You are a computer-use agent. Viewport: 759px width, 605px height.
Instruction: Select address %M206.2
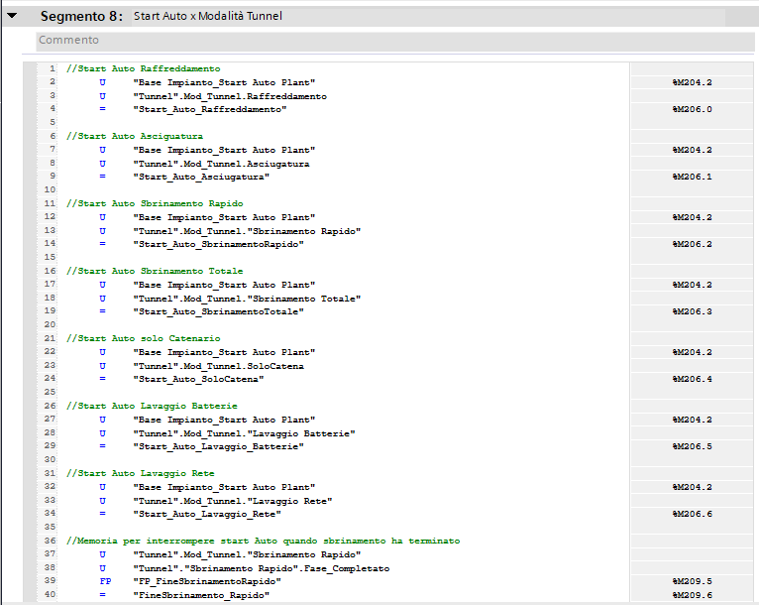pyautogui.click(x=693, y=244)
